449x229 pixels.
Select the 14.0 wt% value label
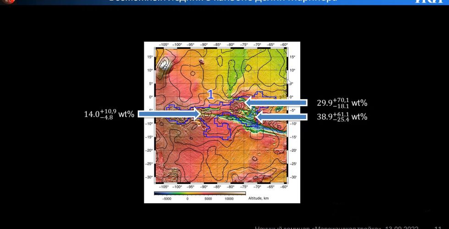109,113
